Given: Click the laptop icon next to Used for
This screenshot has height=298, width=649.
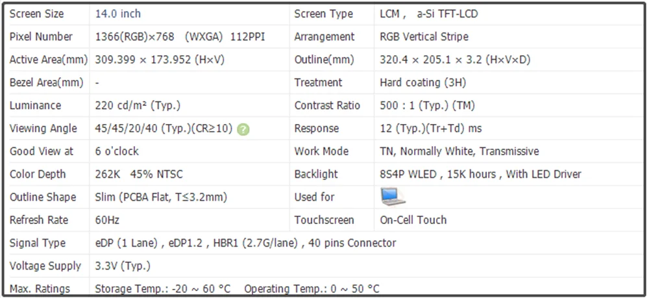Looking at the screenshot, I should tap(392, 197).
